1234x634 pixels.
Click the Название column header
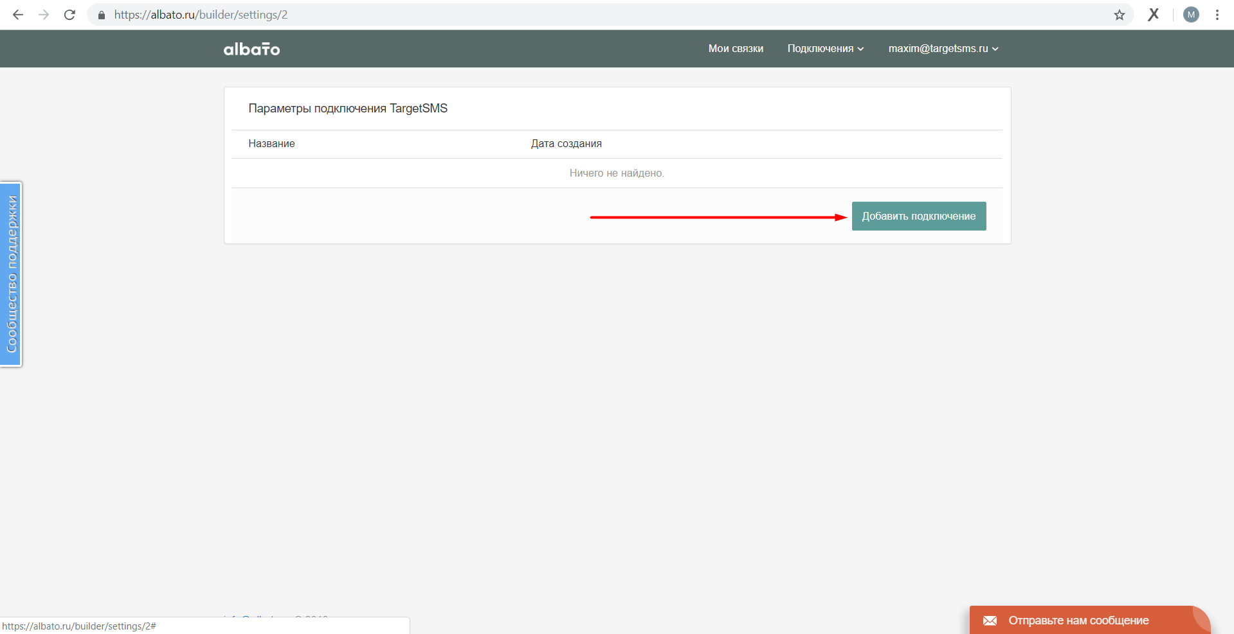click(271, 144)
